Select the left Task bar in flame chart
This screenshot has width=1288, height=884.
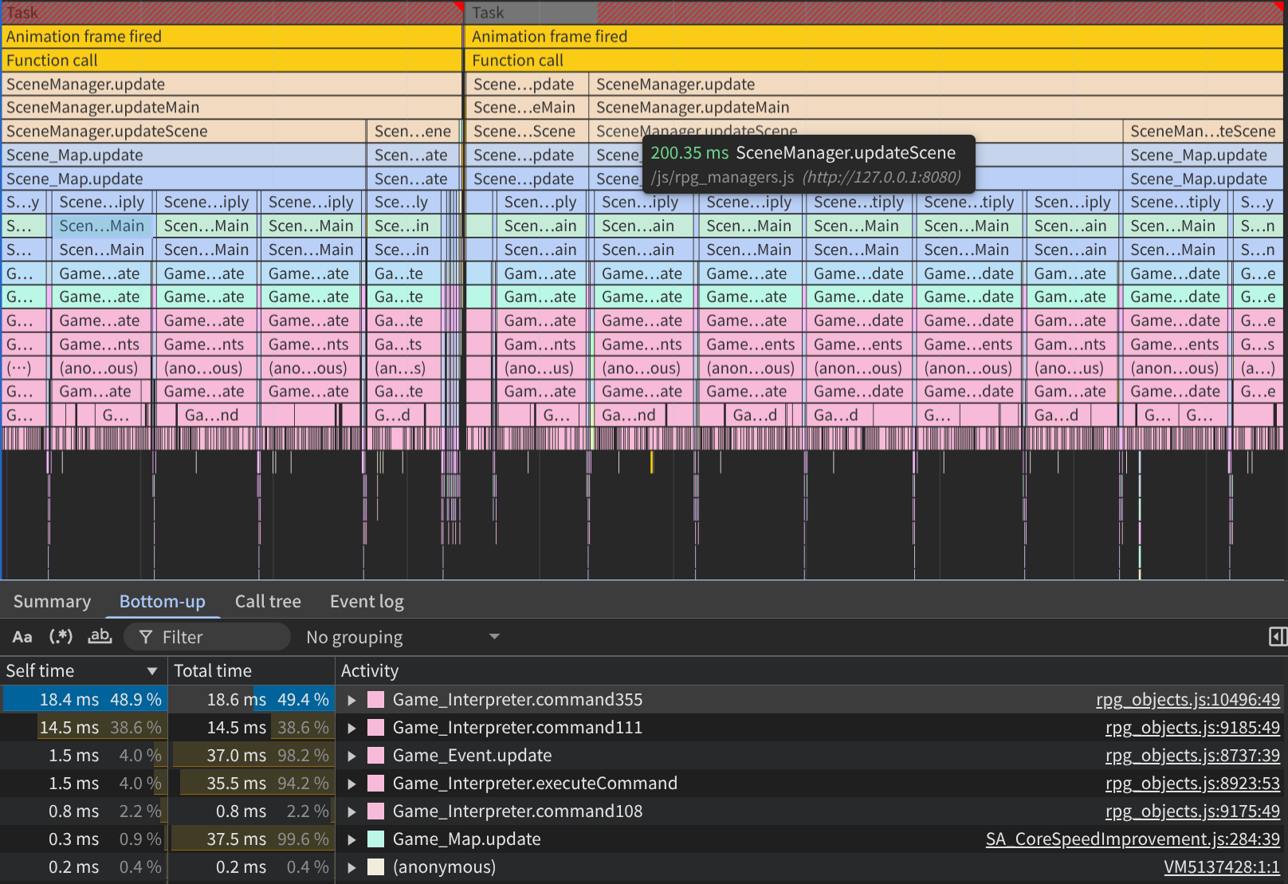click(231, 13)
